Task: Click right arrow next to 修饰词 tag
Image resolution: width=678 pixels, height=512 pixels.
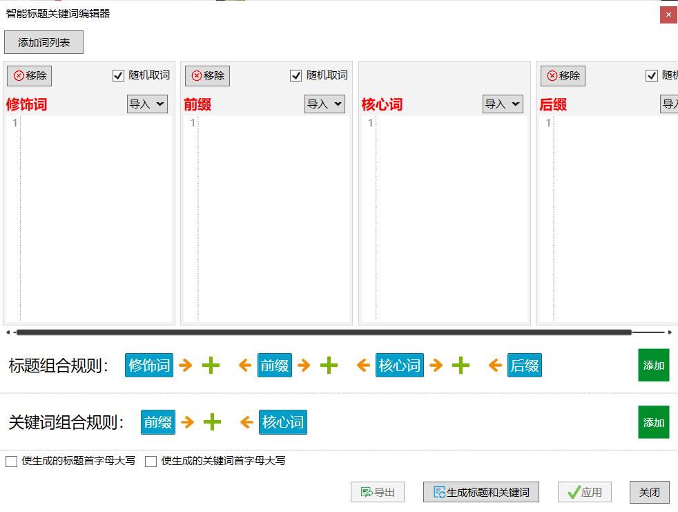Action: 186,366
